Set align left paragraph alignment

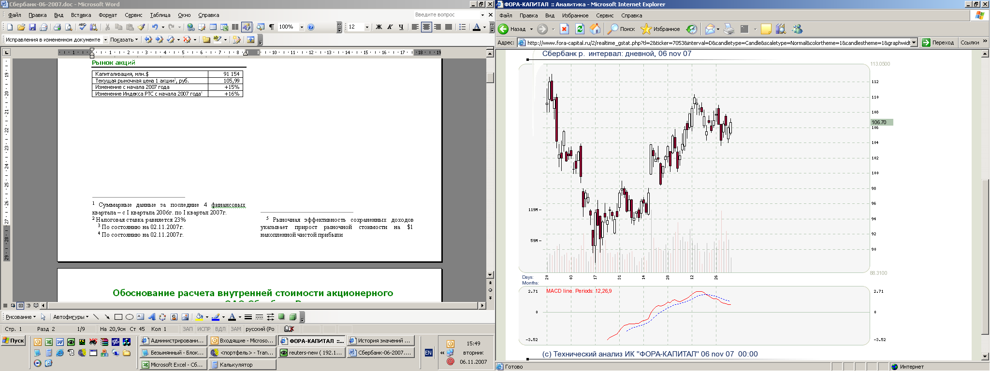coord(415,27)
